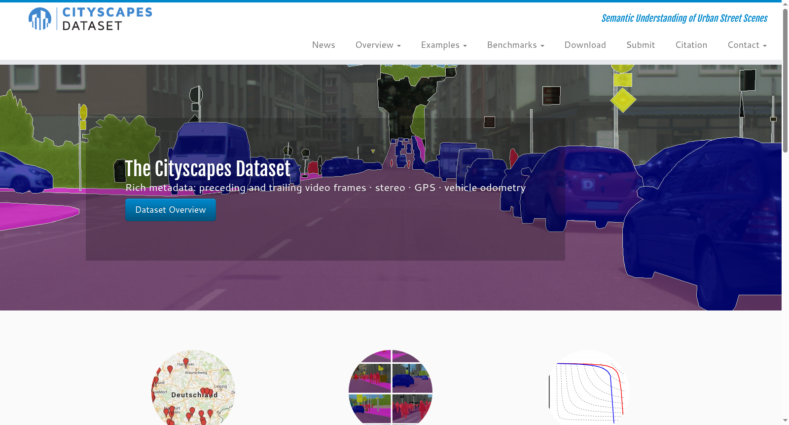Expand the Contact dropdown menu
Screen dimensions: 789x425
[747, 45]
